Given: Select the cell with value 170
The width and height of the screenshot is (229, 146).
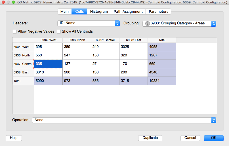Looking at the screenshot, I should pos(133,64).
